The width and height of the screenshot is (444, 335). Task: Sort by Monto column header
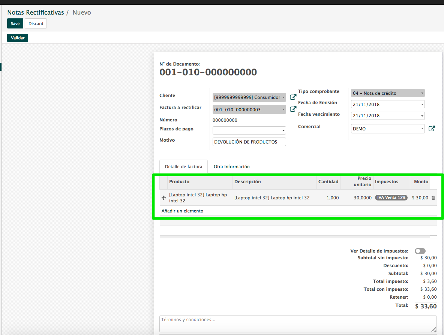coord(421,182)
